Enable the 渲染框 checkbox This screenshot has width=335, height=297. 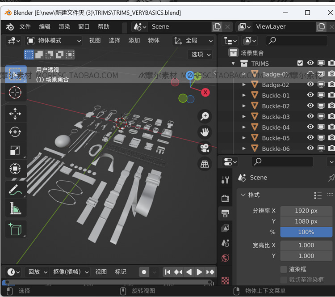(284, 269)
